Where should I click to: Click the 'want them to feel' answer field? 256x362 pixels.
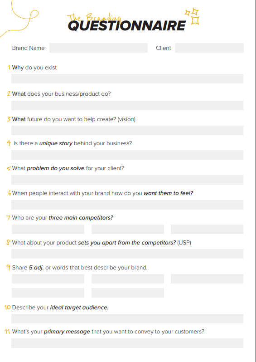click(127, 205)
